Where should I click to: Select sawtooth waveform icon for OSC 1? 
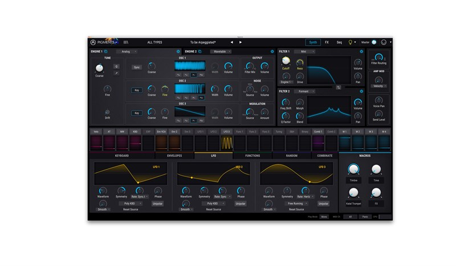(x=194, y=75)
